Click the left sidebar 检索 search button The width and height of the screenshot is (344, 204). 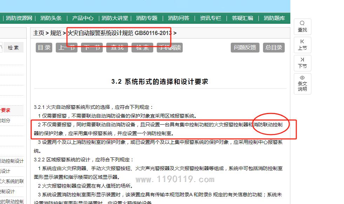13,48
